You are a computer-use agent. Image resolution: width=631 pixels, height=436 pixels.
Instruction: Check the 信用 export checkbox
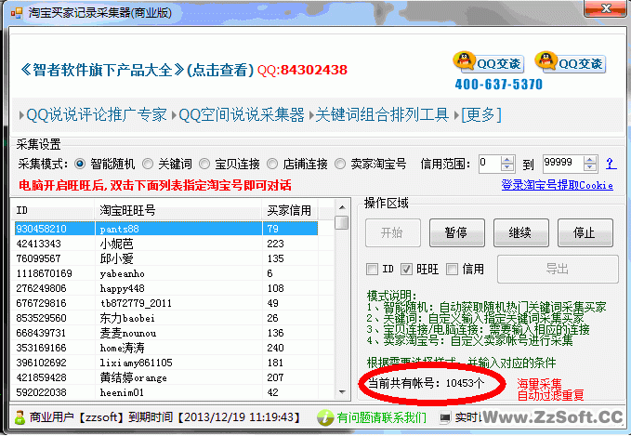click(452, 270)
